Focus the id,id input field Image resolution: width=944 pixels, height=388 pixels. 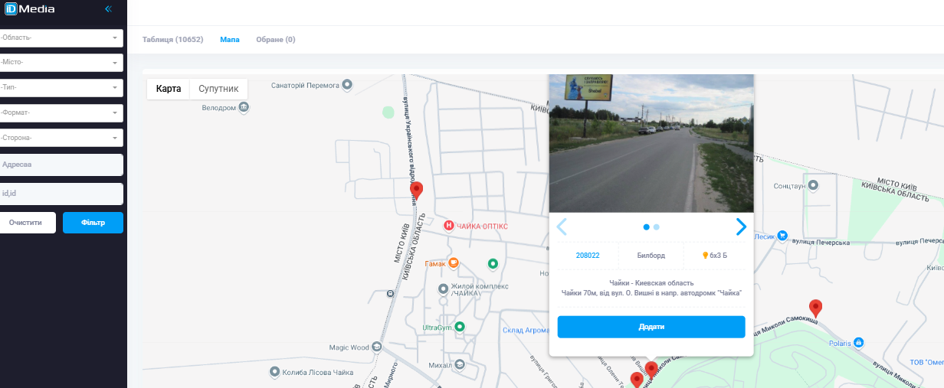point(60,194)
